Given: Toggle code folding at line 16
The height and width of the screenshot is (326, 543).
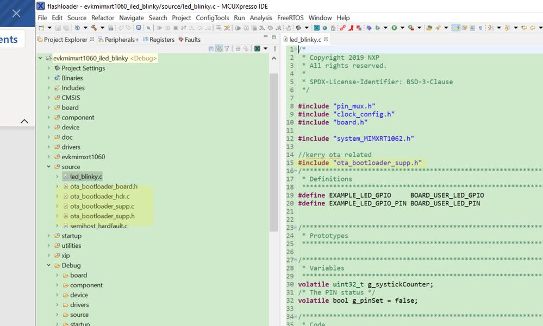Looking at the screenshot, I should (x=295, y=171).
